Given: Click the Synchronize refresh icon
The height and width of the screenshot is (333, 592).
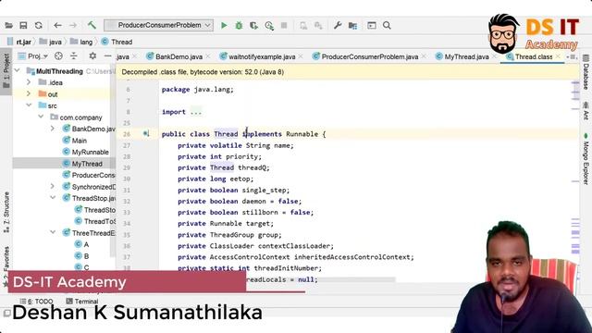Looking at the screenshot, I should [39, 25].
